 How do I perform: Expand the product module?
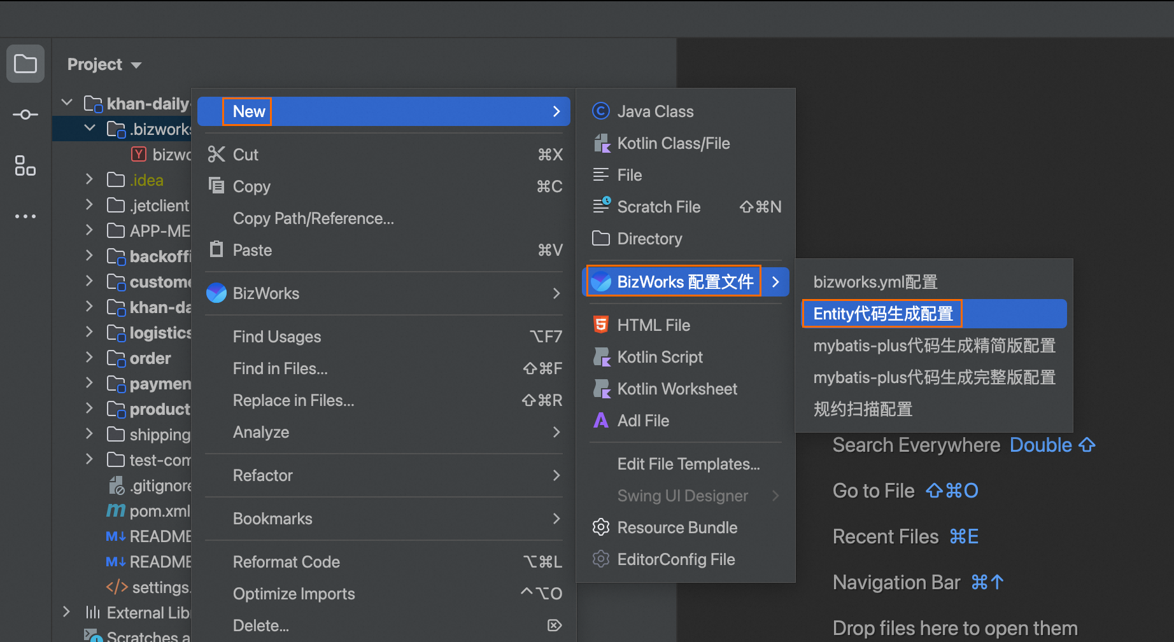point(90,408)
